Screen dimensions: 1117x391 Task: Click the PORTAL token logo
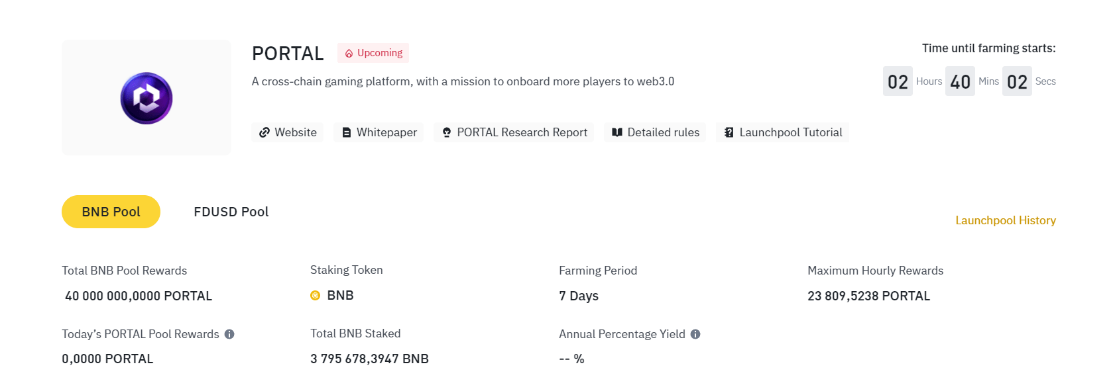click(x=147, y=98)
